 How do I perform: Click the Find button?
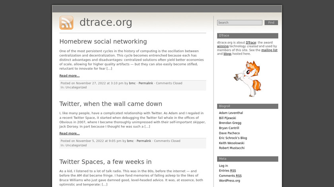click(271, 23)
